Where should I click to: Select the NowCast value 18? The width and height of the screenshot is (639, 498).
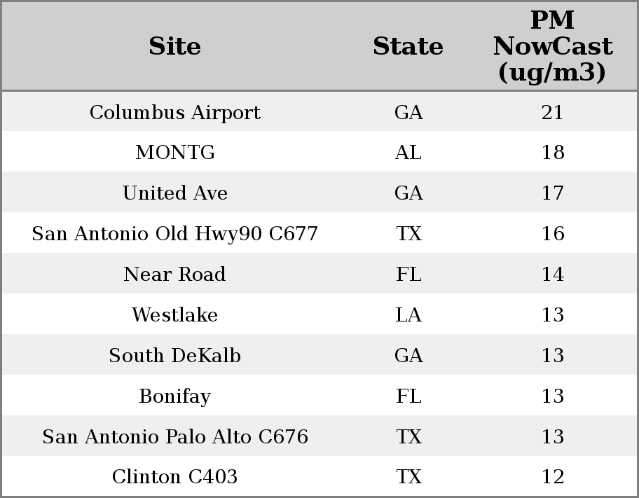click(x=552, y=152)
